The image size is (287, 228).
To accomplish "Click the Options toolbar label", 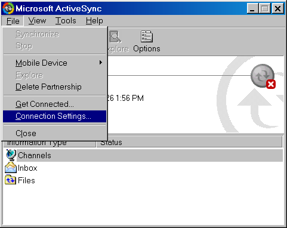I will click(147, 49).
